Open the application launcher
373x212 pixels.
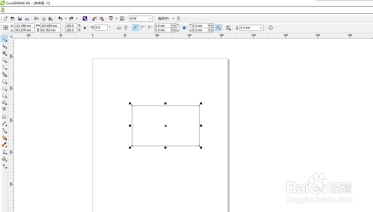pos(111,18)
